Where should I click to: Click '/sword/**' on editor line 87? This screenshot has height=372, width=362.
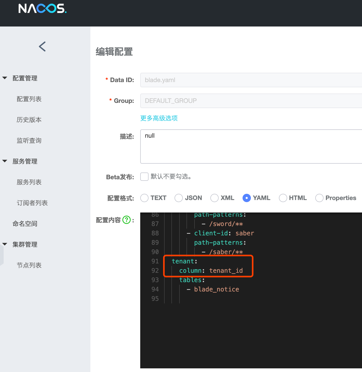(x=226, y=224)
